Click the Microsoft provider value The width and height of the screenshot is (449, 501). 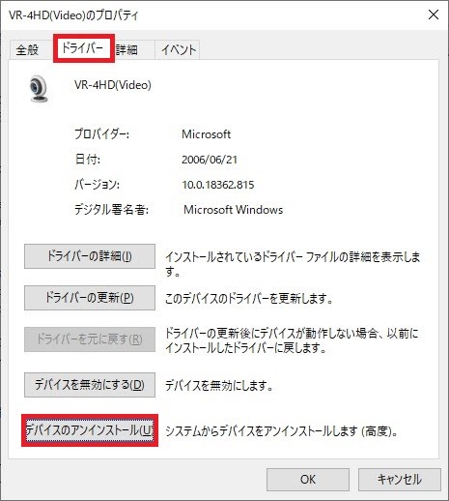click(x=206, y=134)
